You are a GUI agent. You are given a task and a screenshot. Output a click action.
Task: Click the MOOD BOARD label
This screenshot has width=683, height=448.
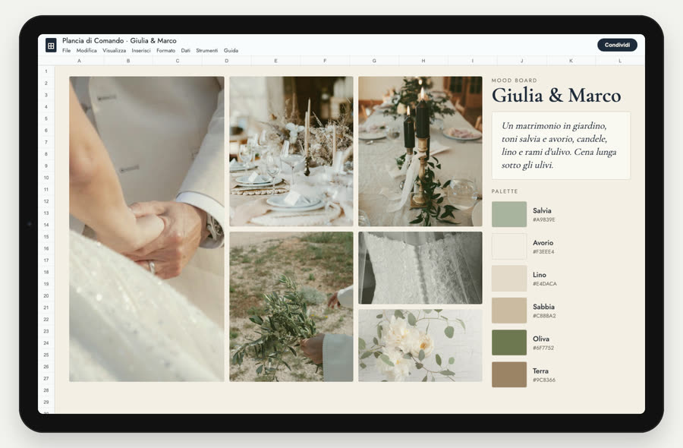click(514, 80)
